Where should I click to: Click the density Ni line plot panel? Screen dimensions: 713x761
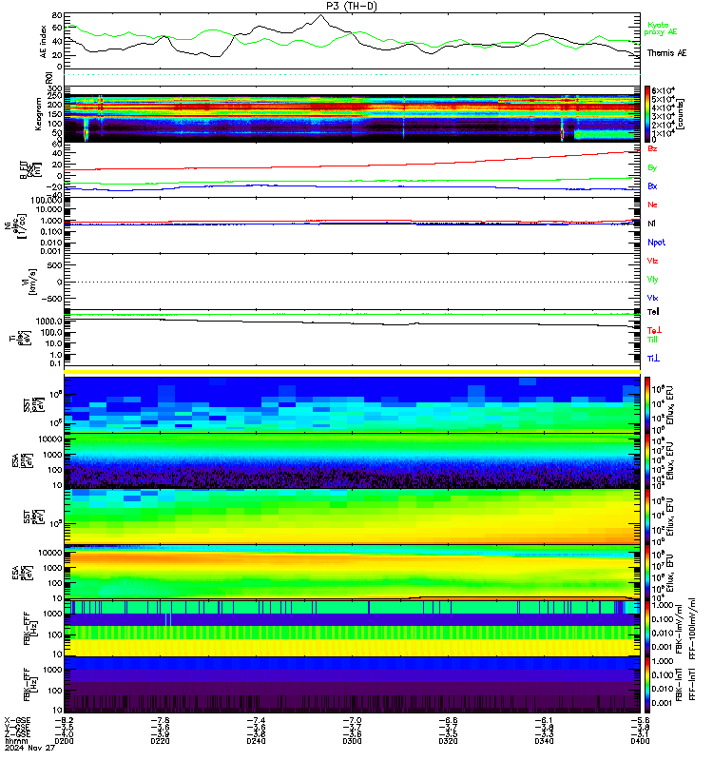coord(352,225)
